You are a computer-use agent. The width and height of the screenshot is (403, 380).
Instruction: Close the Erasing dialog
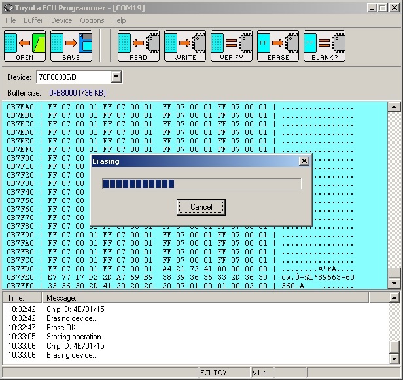point(304,161)
